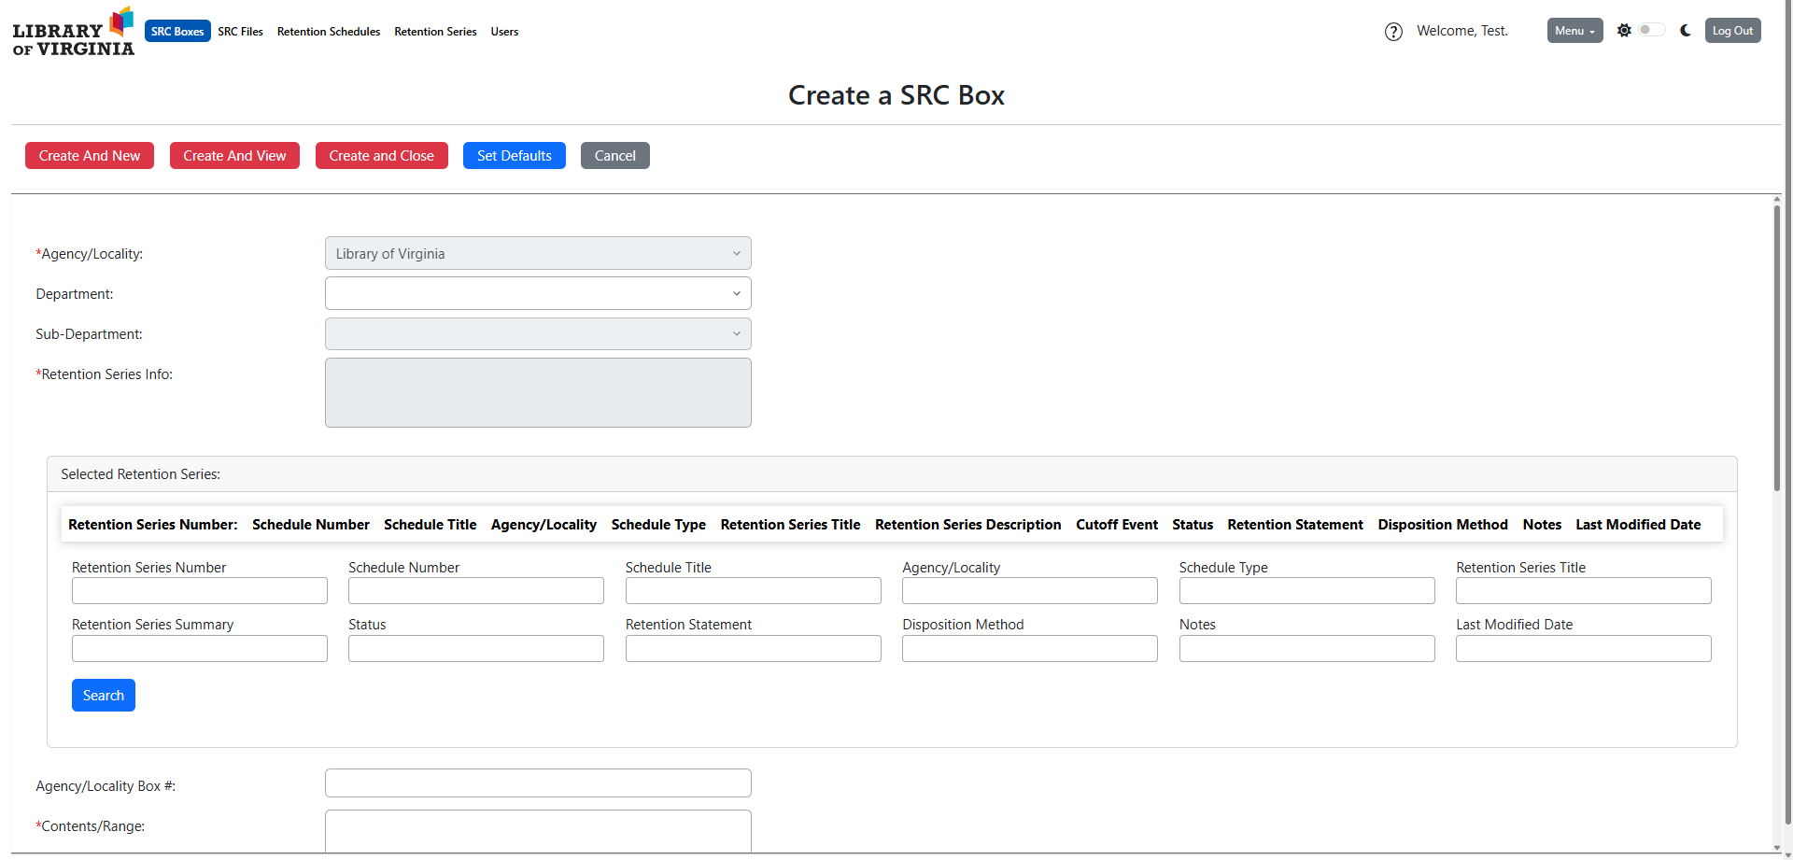Open the Menu dropdown button

[x=1574, y=31]
